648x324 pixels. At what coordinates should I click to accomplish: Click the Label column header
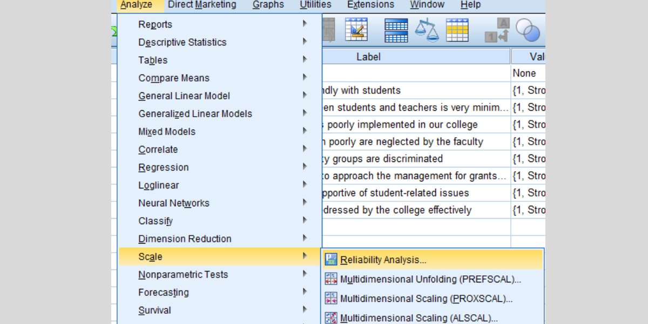click(416, 57)
